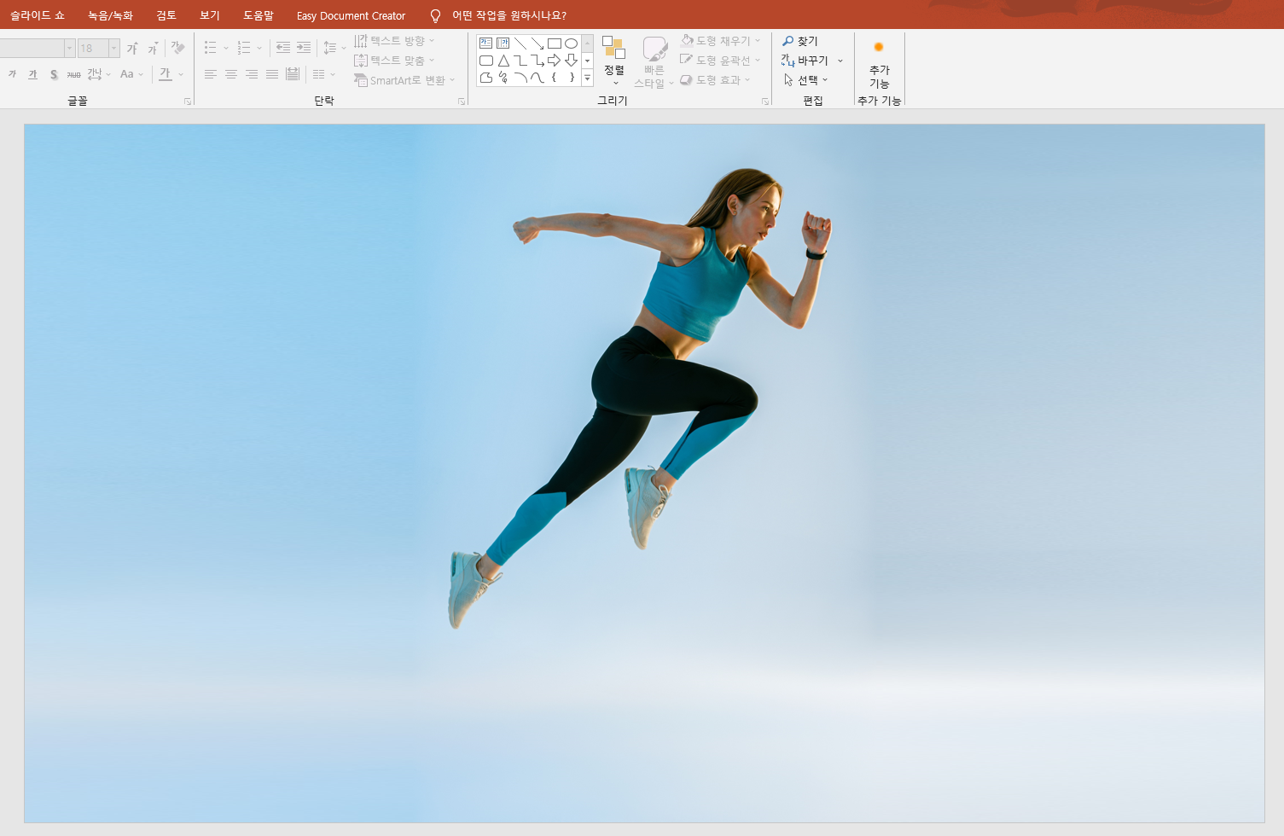Clear all text formatting
Image resolution: width=1284 pixels, height=836 pixels.
[177, 48]
